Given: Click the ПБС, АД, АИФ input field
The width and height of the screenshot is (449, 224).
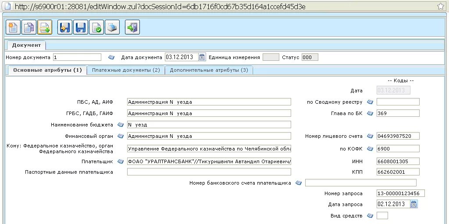Looking at the screenshot, I should pos(209,102).
